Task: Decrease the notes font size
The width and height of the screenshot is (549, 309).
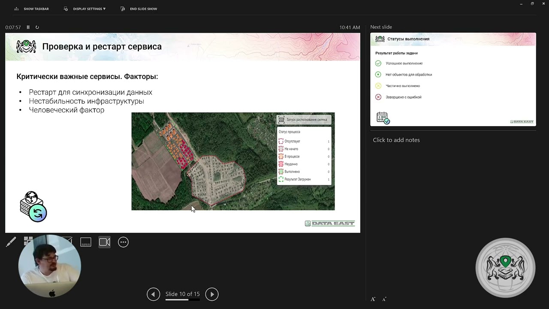Action: click(x=384, y=299)
